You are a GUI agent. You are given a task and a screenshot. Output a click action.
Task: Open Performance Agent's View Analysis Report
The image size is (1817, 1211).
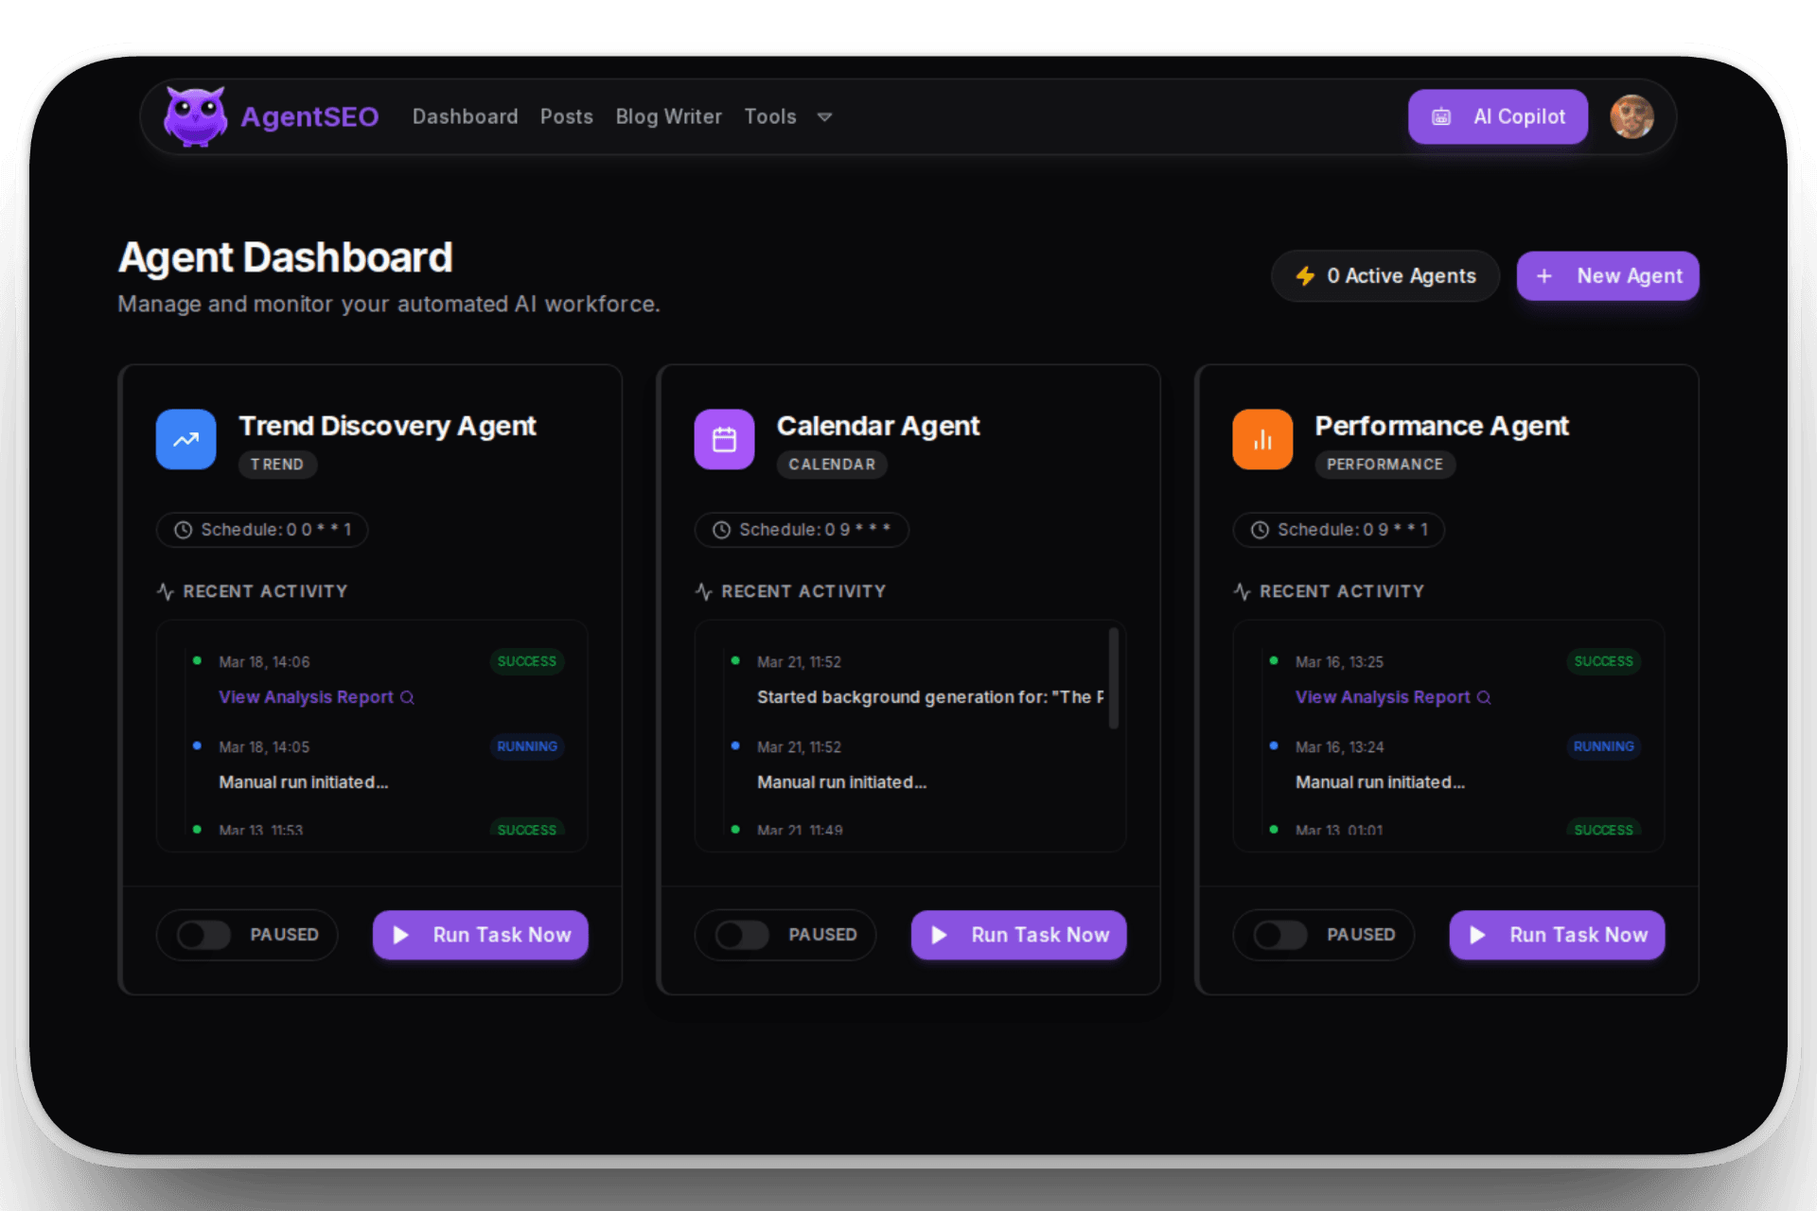[x=1383, y=697]
